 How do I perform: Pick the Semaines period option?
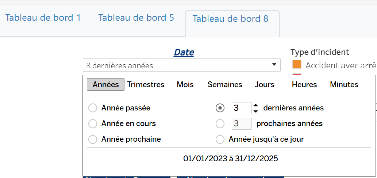[225, 85]
